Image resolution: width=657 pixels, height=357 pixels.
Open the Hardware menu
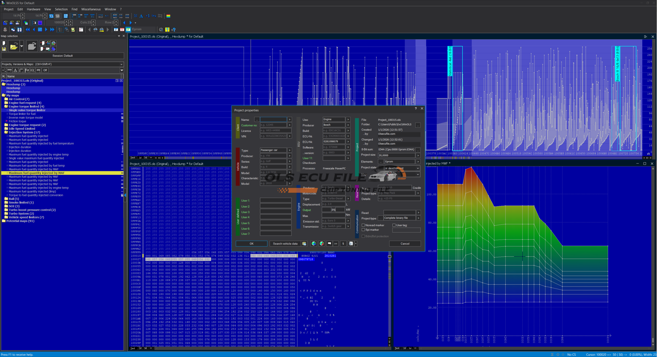click(33, 9)
